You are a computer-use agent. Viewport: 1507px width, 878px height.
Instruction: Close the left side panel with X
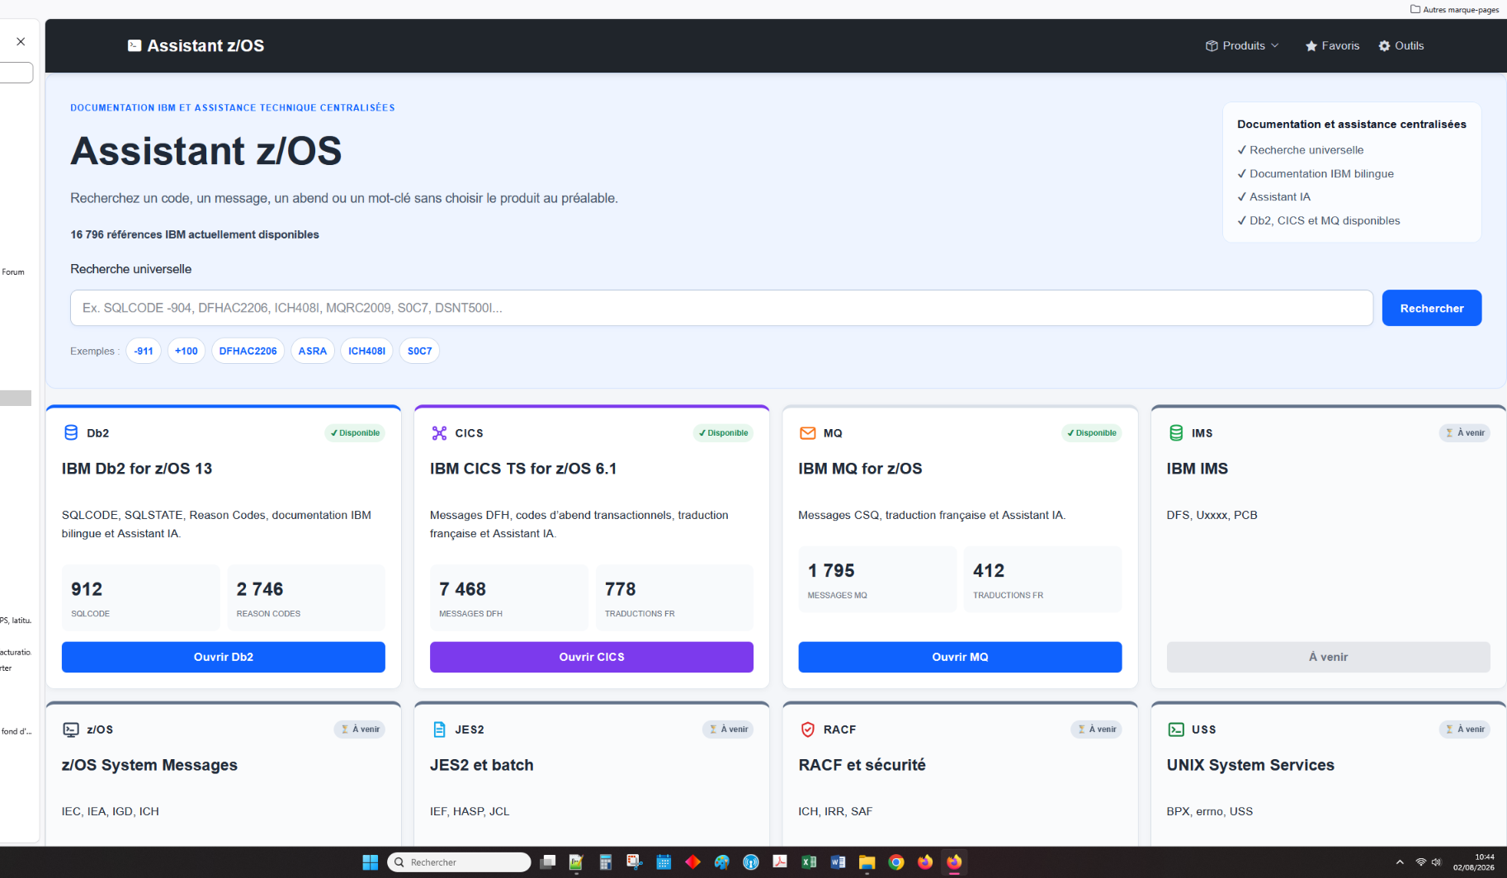(x=21, y=41)
